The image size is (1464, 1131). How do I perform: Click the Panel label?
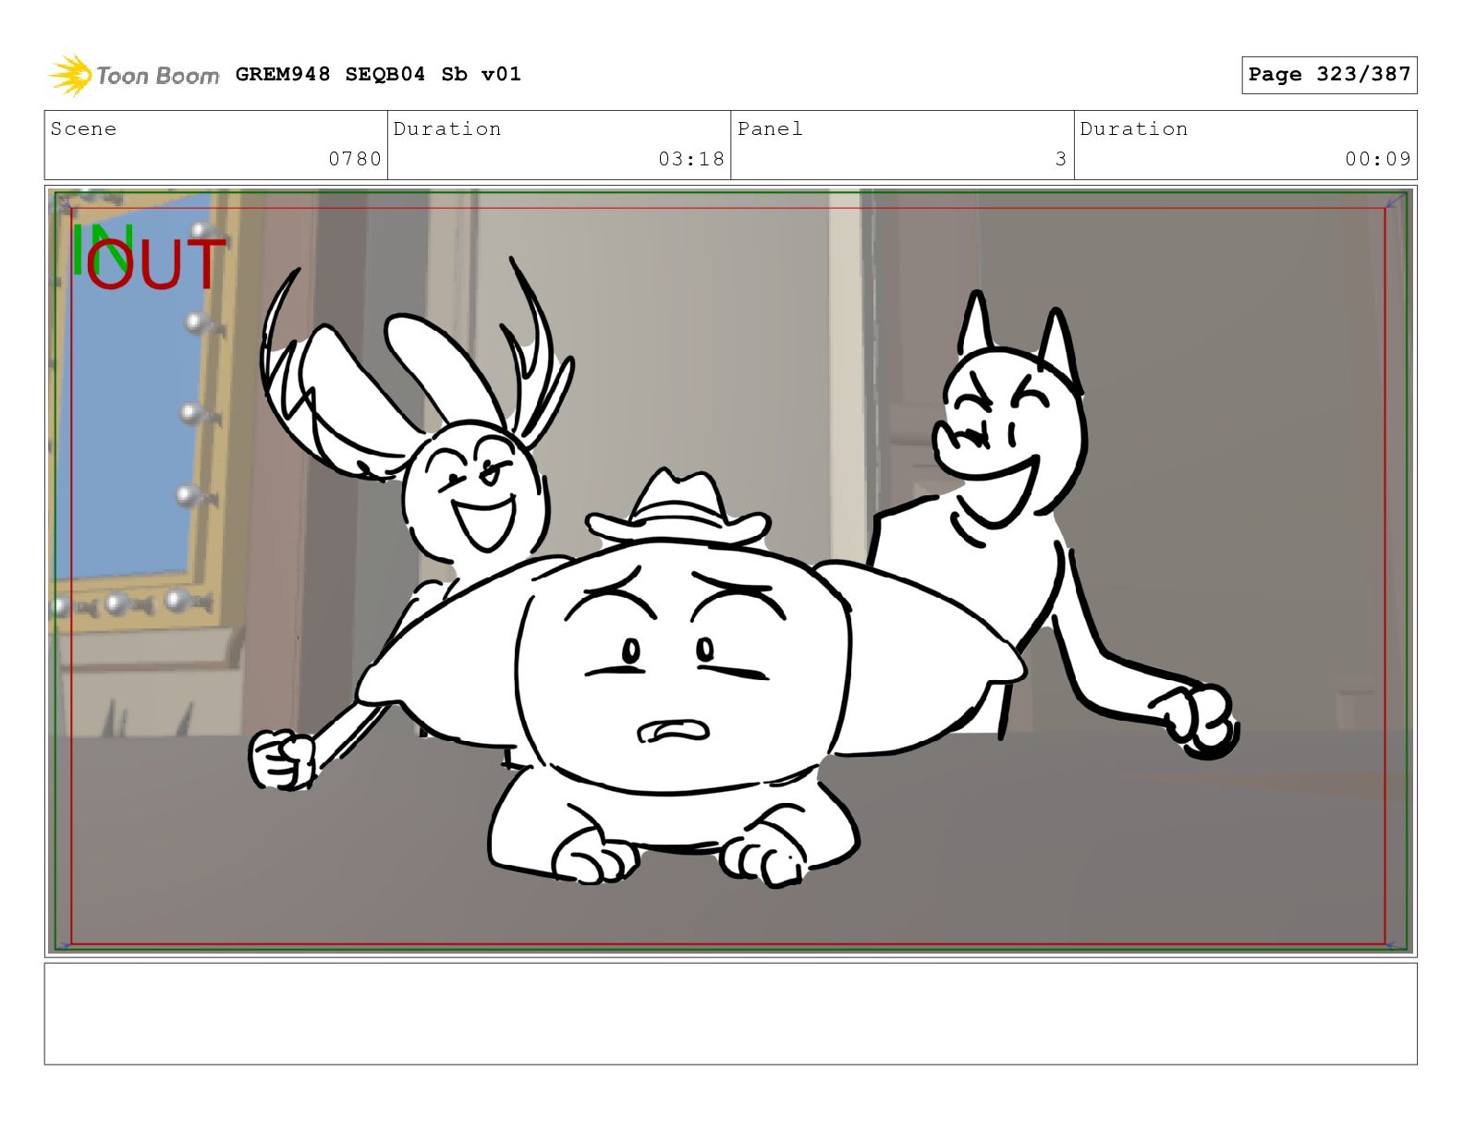[x=770, y=128]
